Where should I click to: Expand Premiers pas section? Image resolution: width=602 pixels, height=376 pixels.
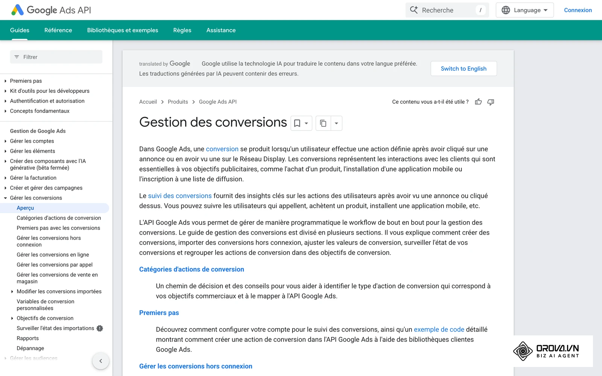pyautogui.click(x=5, y=81)
